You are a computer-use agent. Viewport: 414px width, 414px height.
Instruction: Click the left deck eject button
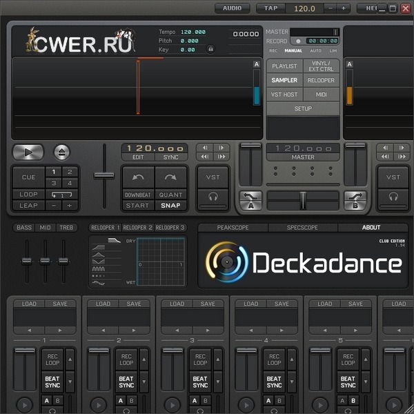61,152
